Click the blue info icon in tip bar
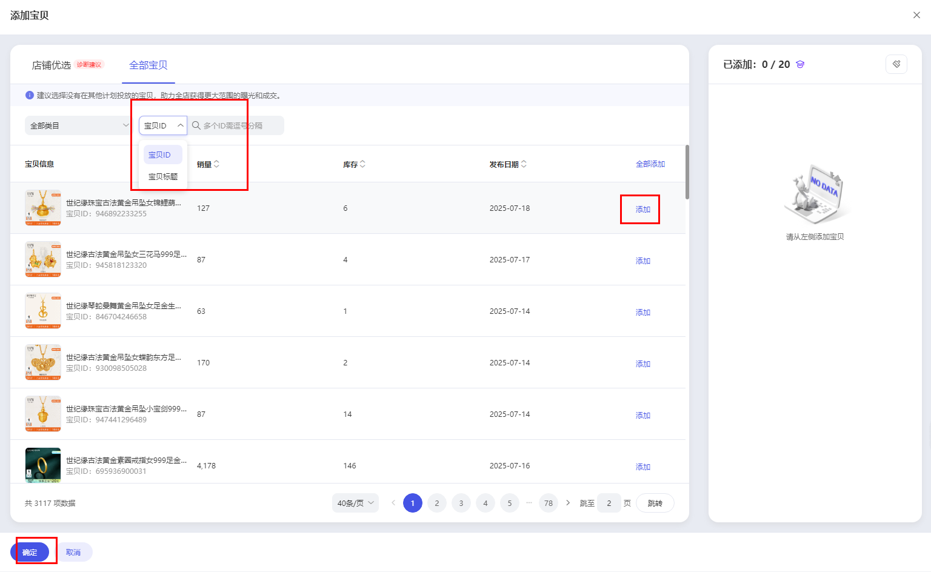The height and width of the screenshot is (572, 931). 29,95
